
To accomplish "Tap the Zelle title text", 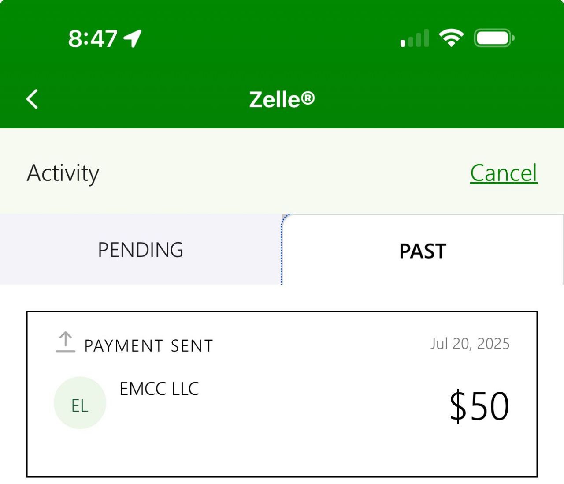I will tap(275, 99).
